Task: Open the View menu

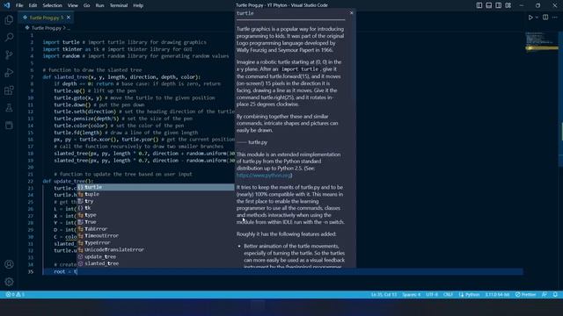Action: point(72,5)
